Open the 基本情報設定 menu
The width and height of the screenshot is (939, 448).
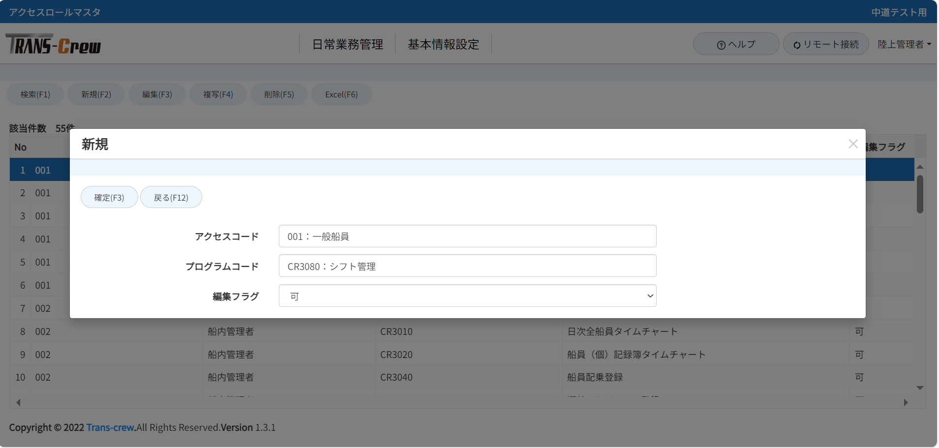pos(443,44)
